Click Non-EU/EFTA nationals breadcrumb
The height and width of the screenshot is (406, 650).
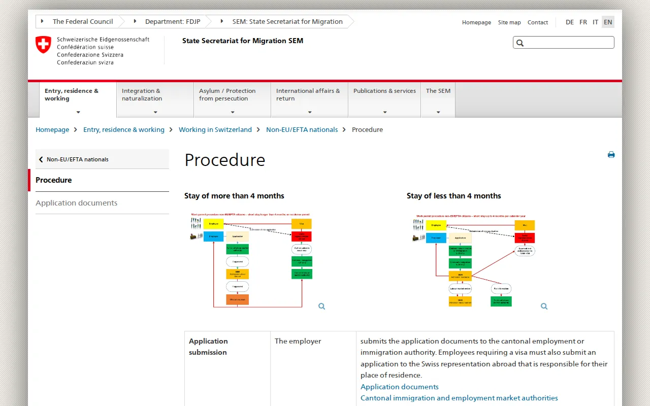(x=302, y=129)
